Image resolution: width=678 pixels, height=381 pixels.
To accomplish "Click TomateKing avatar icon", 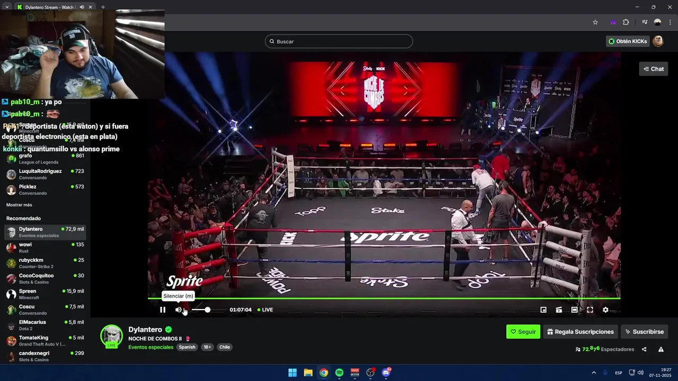I will pos(11,341).
